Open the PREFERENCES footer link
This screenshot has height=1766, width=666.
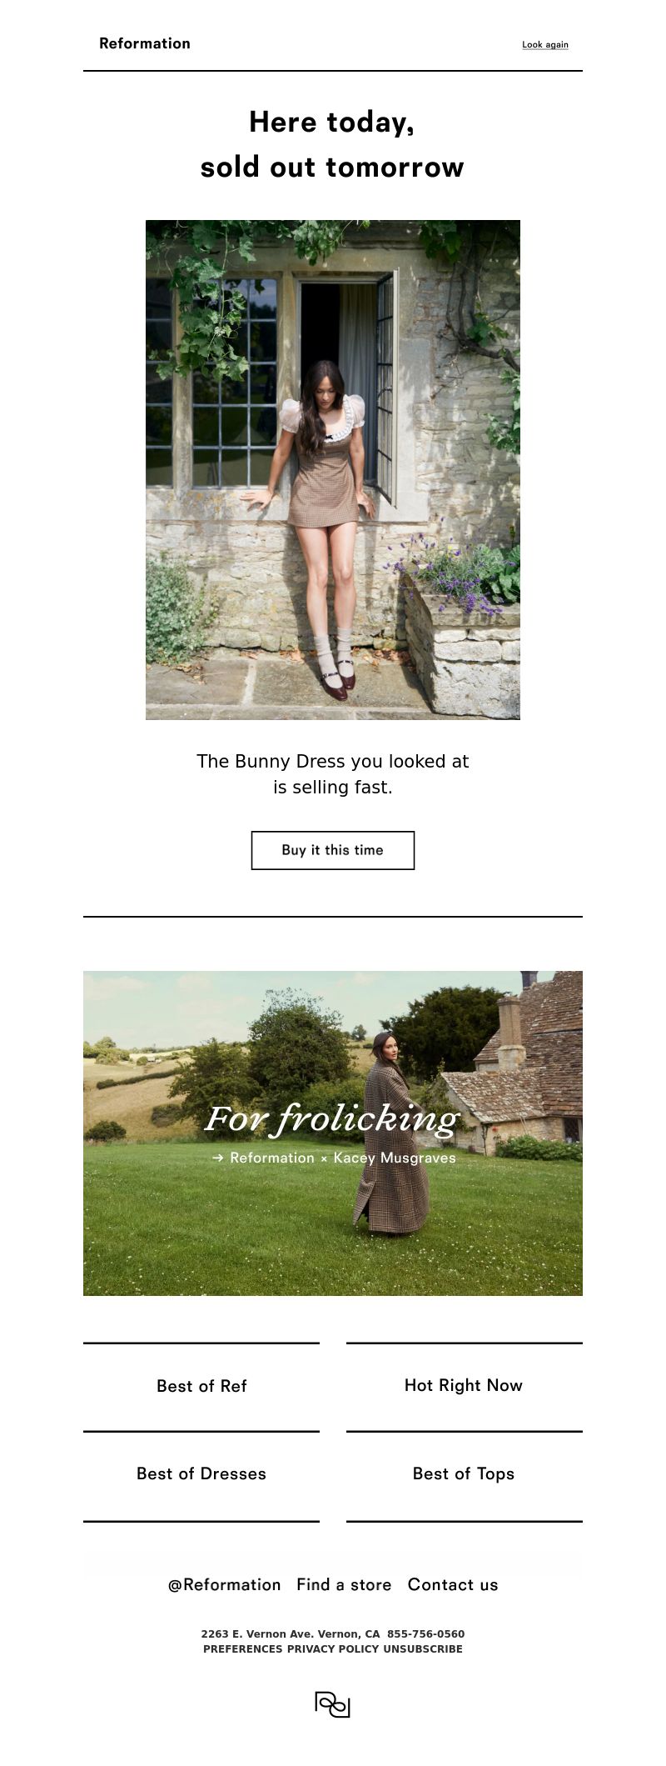pyautogui.click(x=243, y=1649)
